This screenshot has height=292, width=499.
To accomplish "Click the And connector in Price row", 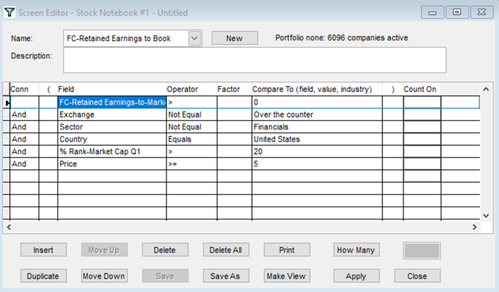I will pyautogui.click(x=25, y=164).
